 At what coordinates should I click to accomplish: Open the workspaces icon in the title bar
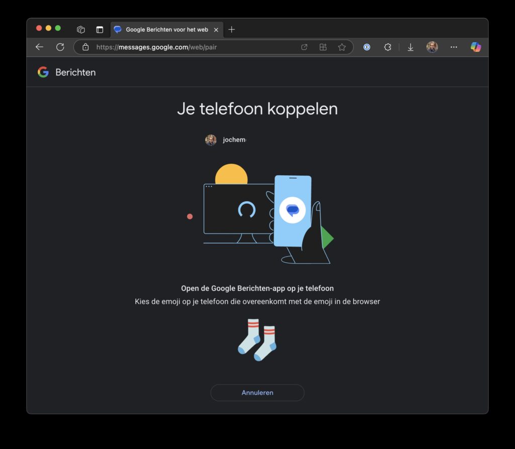point(81,30)
